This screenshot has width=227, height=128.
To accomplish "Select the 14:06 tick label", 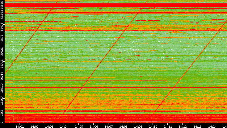I will (x=94, y=127).
